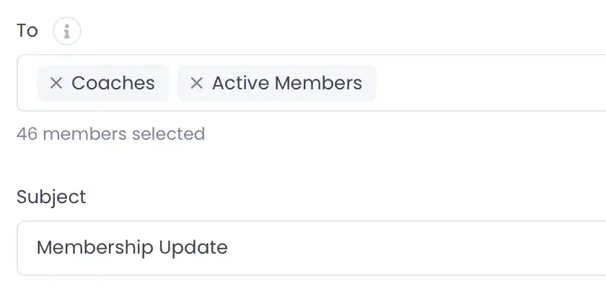606x307 pixels.
Task: Click the info icon beside the To label
Action: [67, 32]
